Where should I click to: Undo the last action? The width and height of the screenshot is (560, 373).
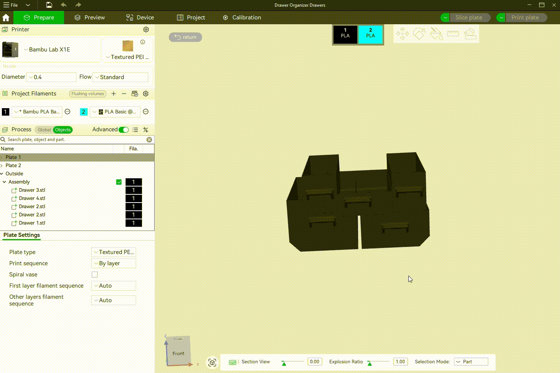click(x=64, y=5)
